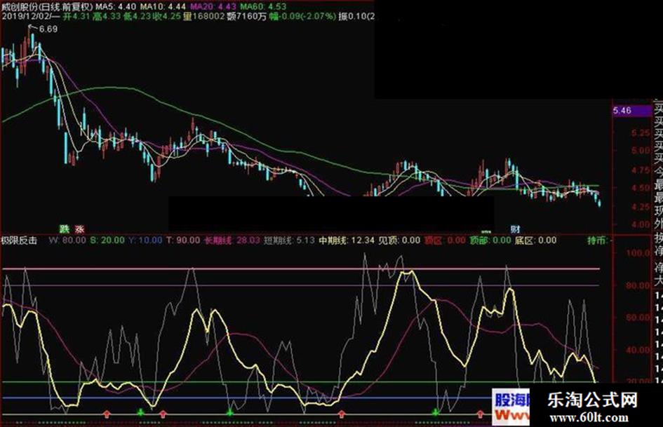The width and height of the screenshot is (663, 427).
Task: Click the Y: 10.00 parameter
Action: point(145,240)
